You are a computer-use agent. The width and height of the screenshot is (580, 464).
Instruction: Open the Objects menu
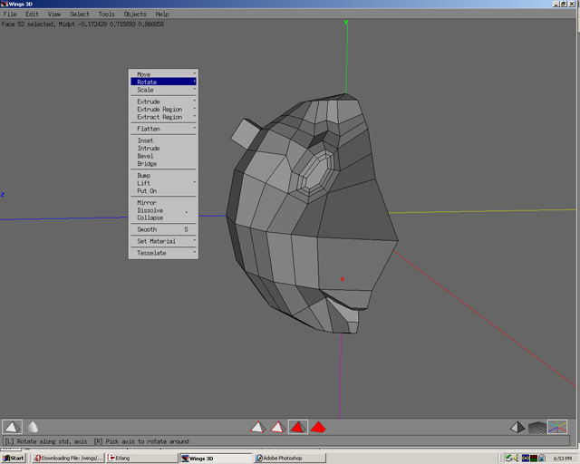135,14
